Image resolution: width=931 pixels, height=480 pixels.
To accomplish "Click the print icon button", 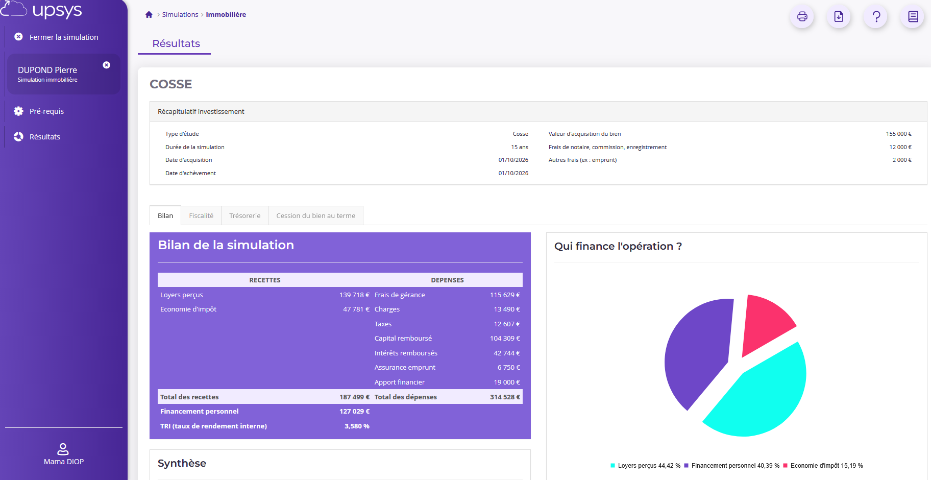I will (x=802, y=16).
